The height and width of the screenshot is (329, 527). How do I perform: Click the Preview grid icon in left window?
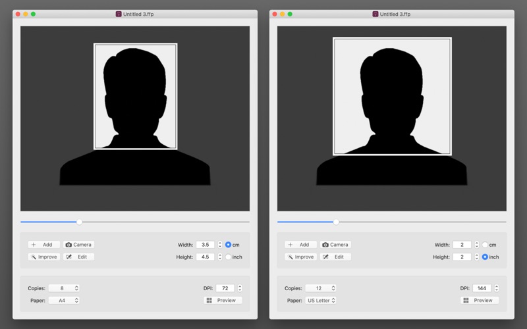click(209, 300)
